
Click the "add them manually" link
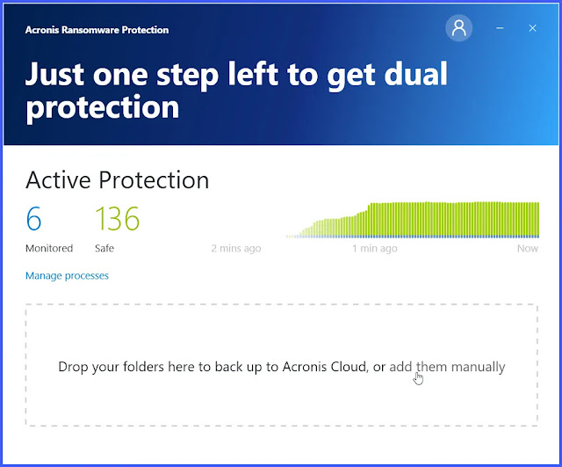447,367
